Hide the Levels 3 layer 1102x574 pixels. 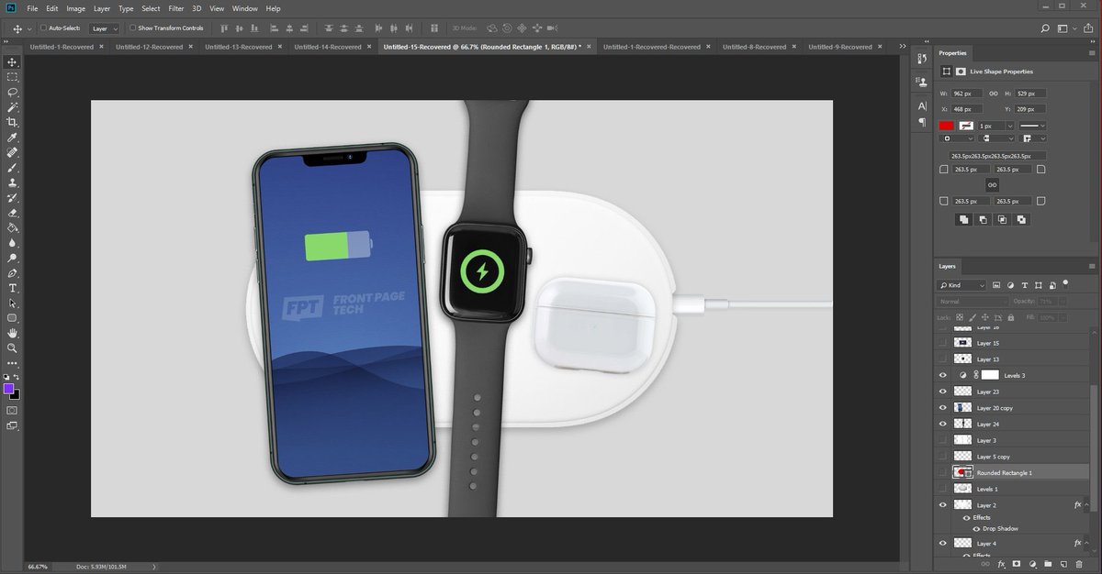pos(942,375)
